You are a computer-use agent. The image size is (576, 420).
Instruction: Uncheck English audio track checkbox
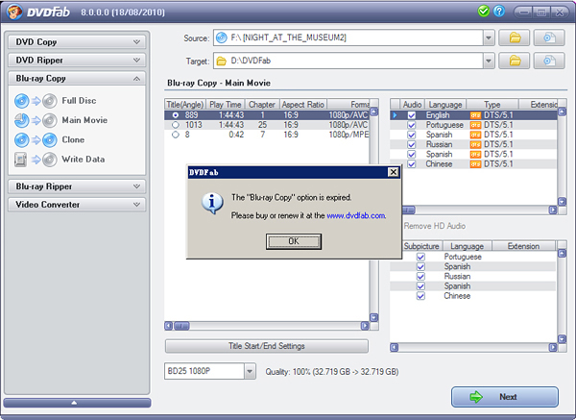[412, 115]
